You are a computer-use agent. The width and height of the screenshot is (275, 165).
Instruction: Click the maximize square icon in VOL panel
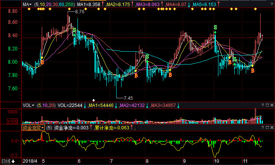coord(268,105)
